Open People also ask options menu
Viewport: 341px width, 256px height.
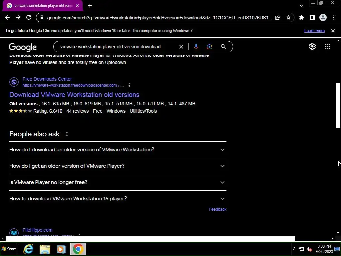(67, 134)
